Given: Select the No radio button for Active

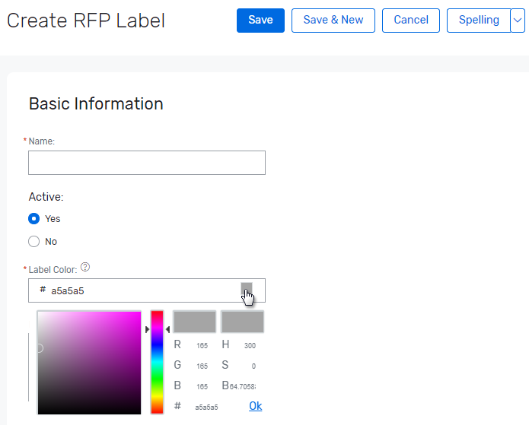Looking at the screenshot, I should click(33, 242).
